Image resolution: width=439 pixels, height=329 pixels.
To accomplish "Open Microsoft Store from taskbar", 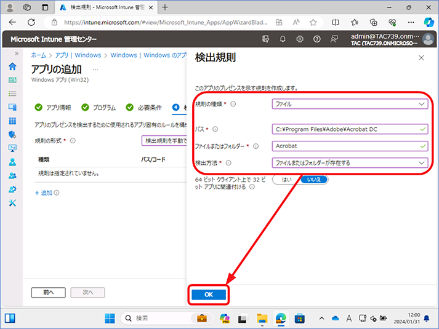I will coord(300,319).
